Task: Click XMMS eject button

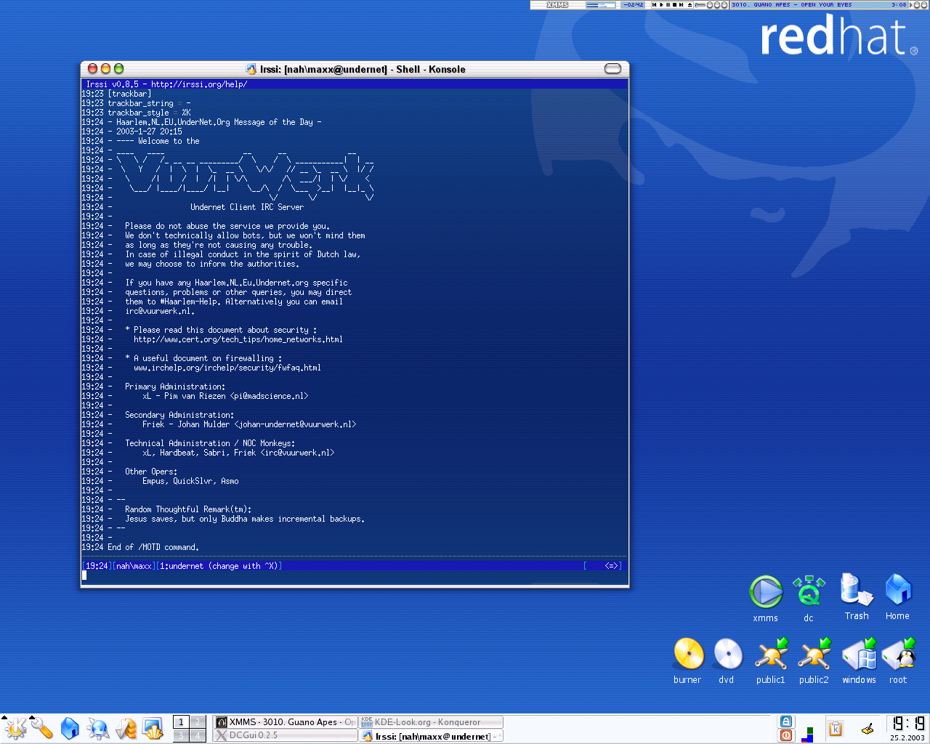Action: tap(690, 5)
